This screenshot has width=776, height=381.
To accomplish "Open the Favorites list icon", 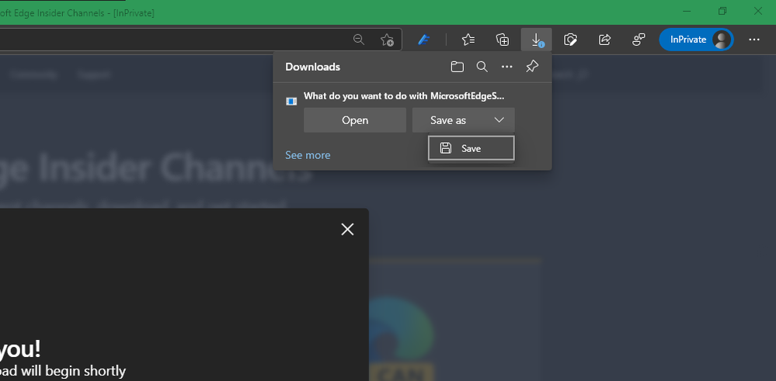I will [468, 40].
